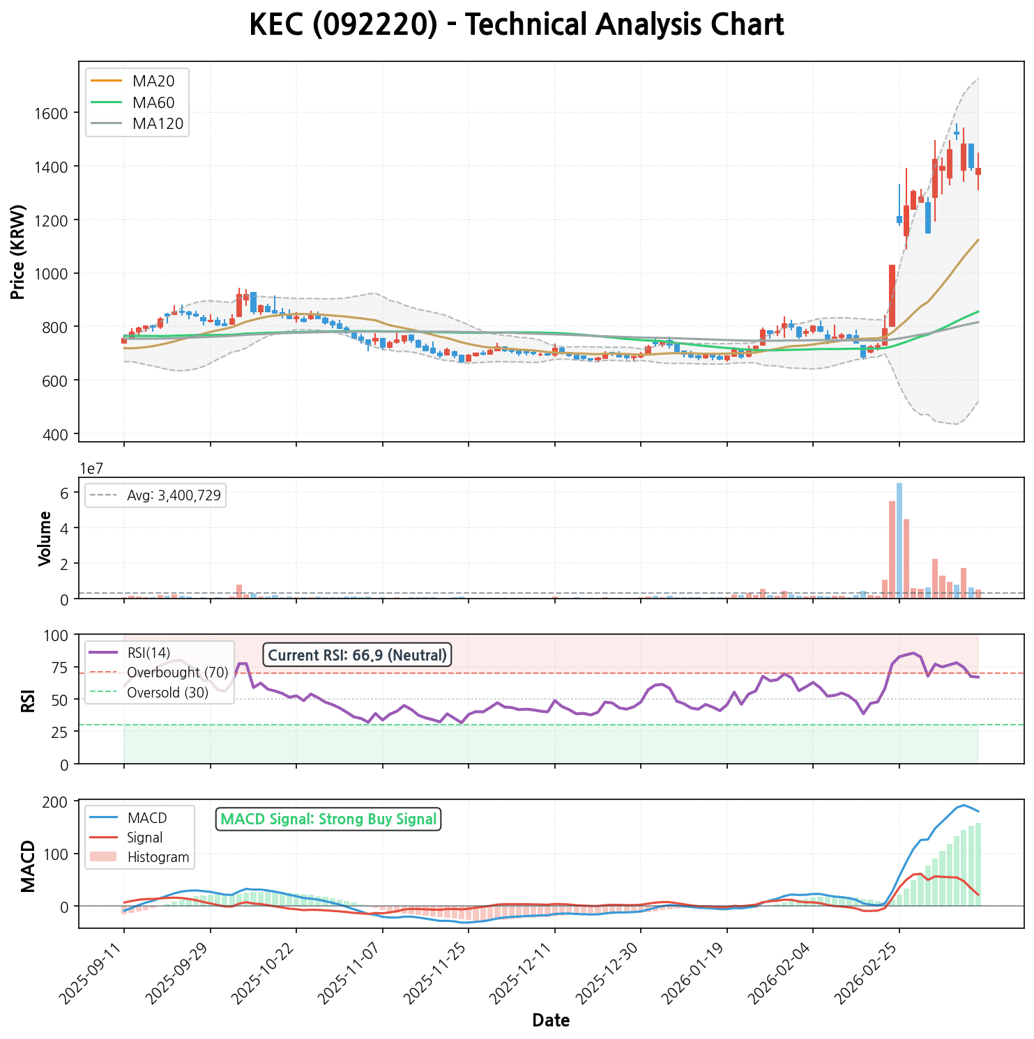
Task: Click the 1600 price axis tick
Action: (x=50, y=113)
